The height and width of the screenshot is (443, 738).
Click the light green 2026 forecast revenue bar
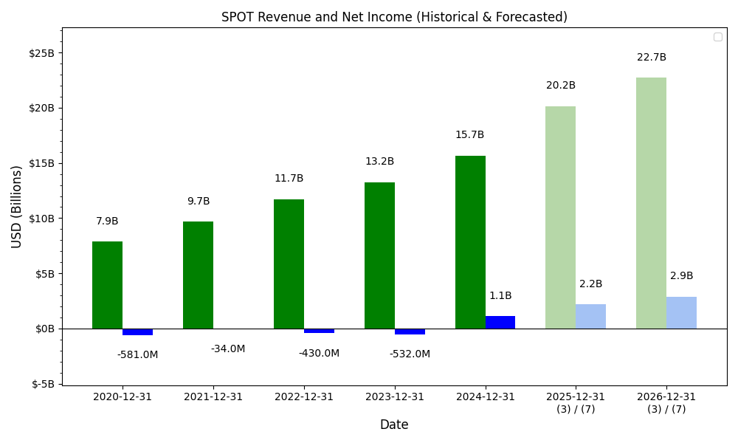(x=652, y=203)
